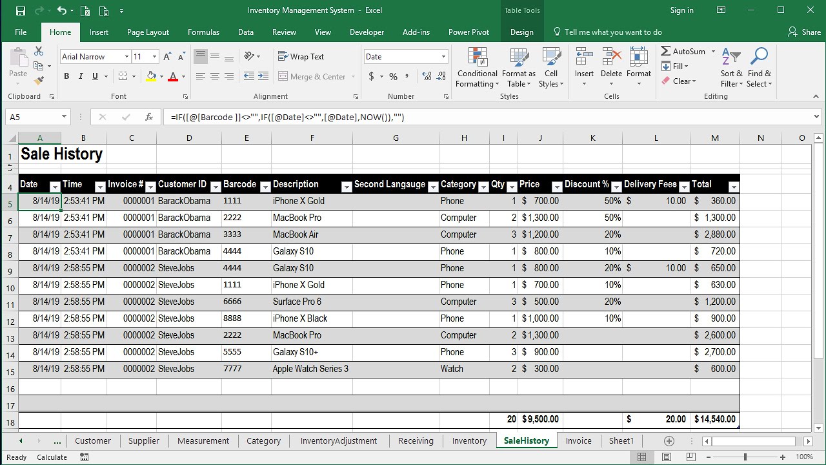Screen dimensions: 826x465
Task: Toggle Wrap Text
Action: pos(301,57)
